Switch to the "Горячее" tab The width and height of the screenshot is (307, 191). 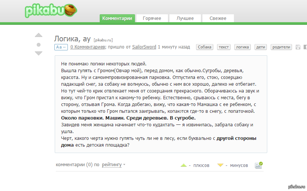pos(152,18)
